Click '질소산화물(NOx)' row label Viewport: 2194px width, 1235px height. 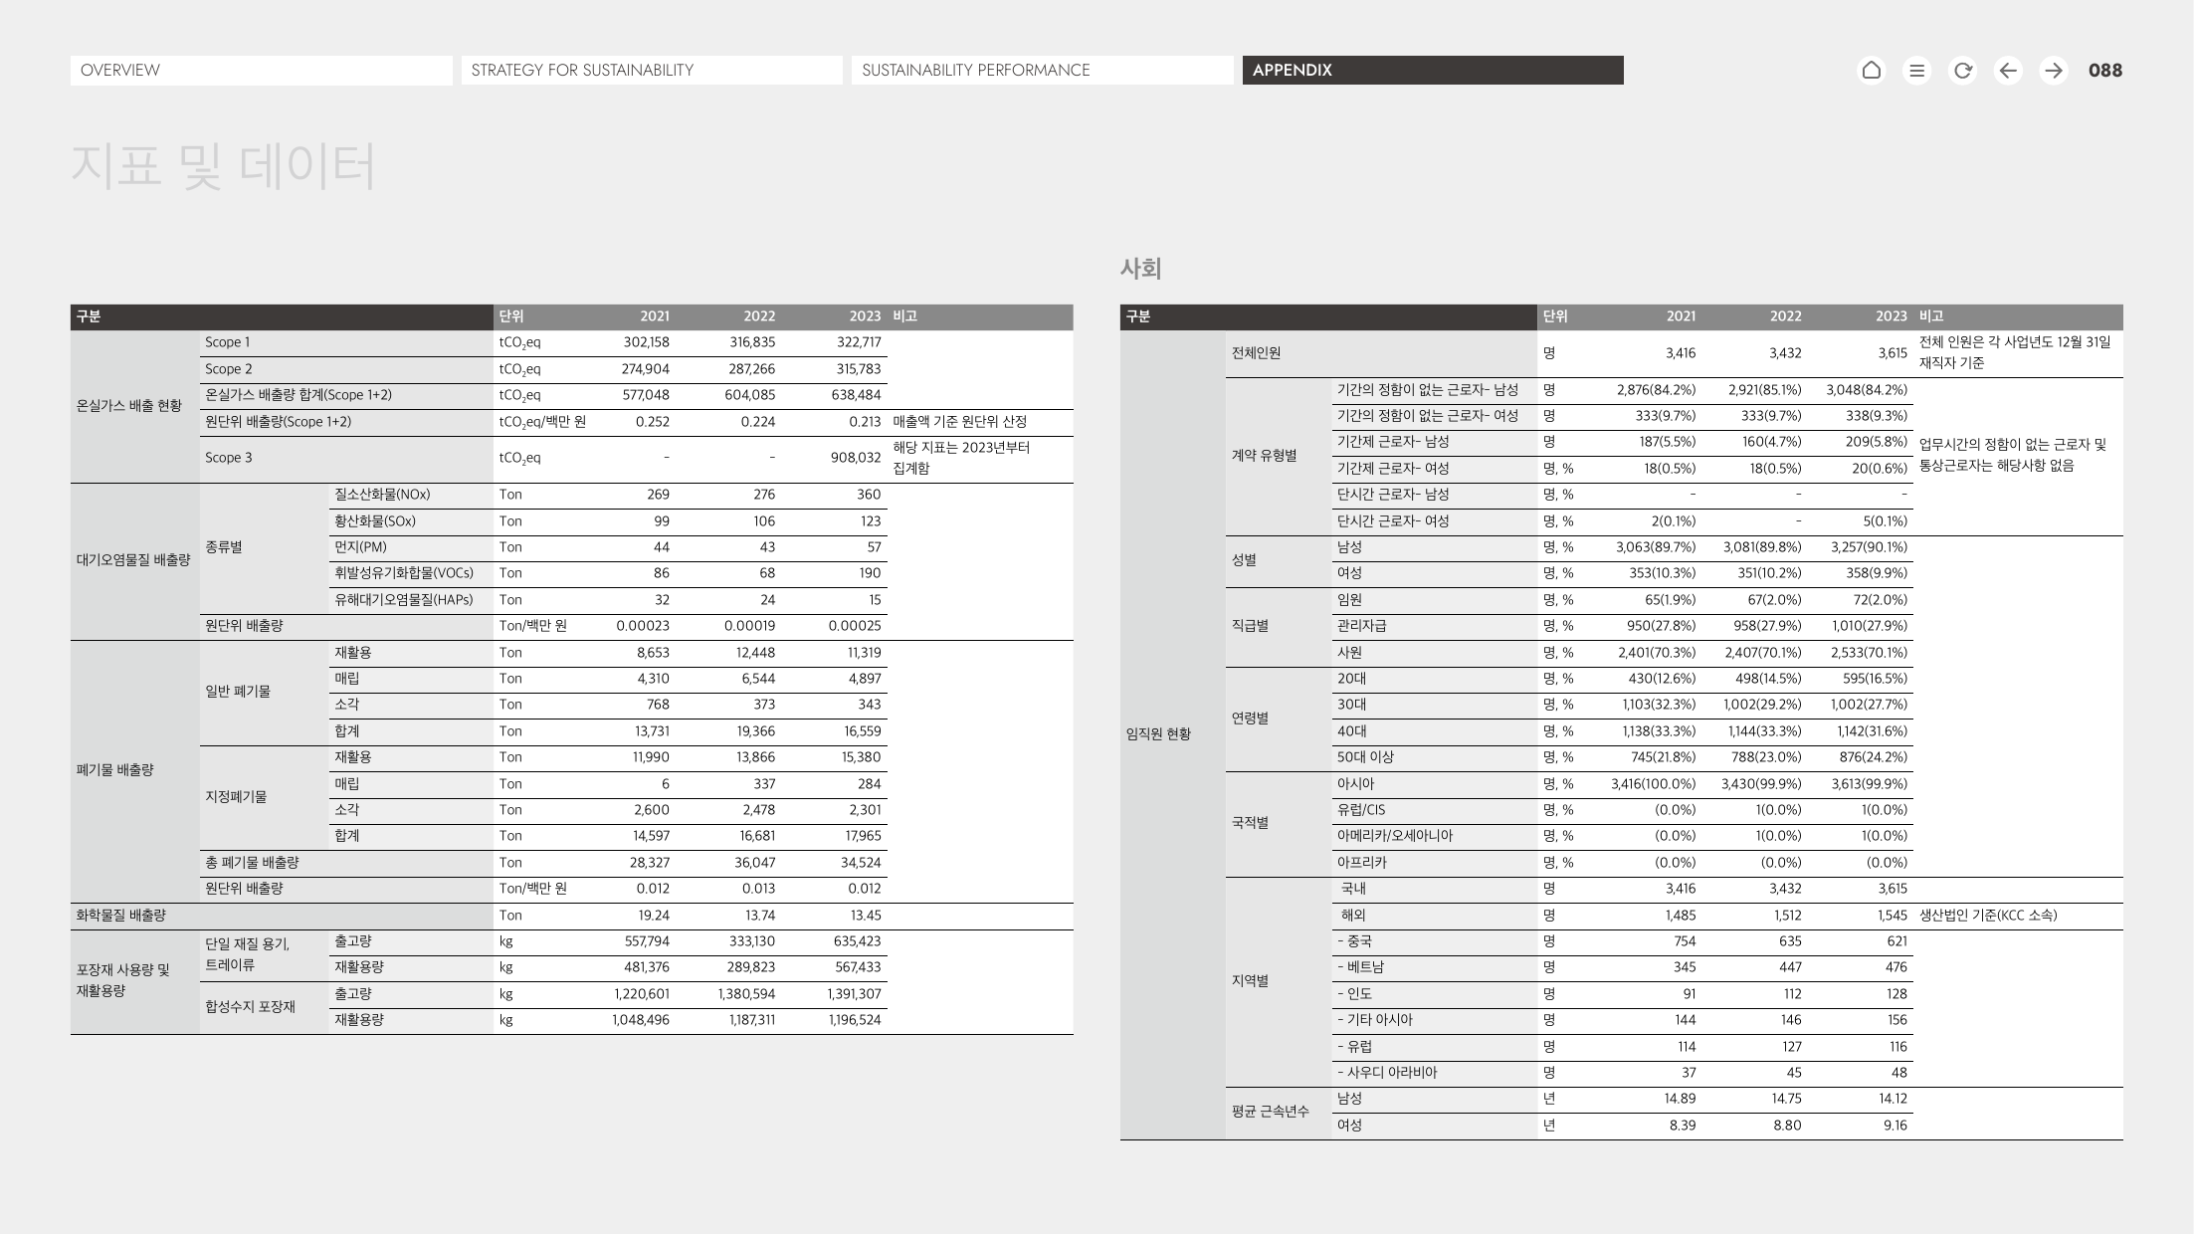pos(382,495)
